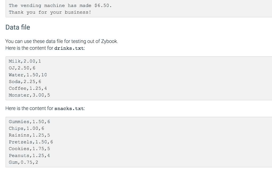Click the "Gummies,1.50,6" line
This screenshot has width=272, height=170.
pyautogui.click(x=29, y=122)
